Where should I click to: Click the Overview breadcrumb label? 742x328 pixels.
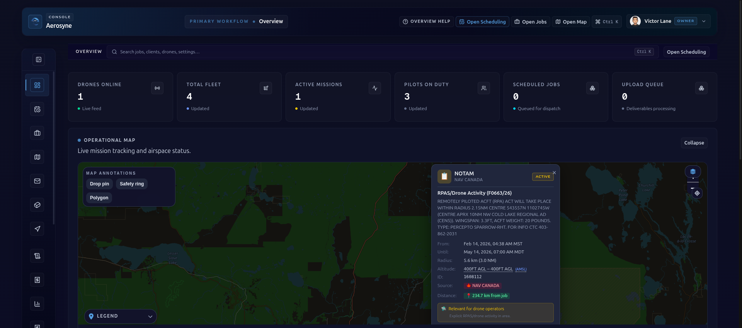pos(271,22)
